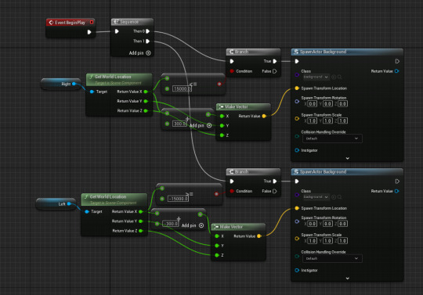Open the Class dropdown in lower SpawnActor Background
423x295 pixels.
tap(316, 197)
